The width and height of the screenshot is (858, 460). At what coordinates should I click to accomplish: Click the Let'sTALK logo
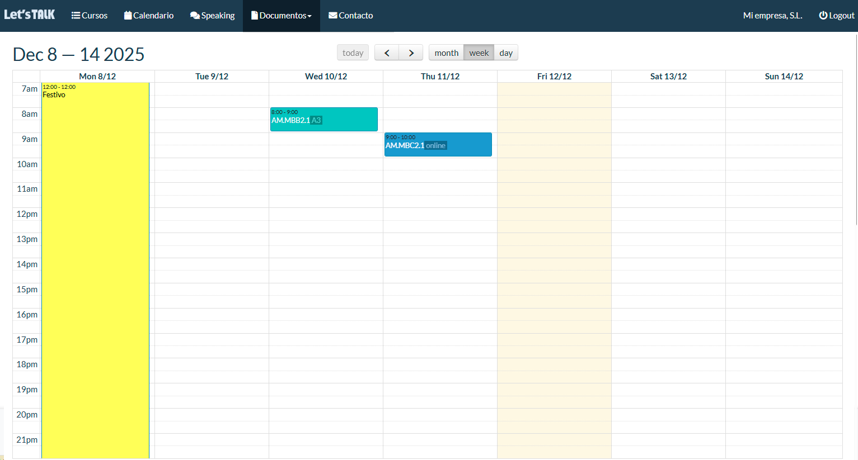point(30,15)
